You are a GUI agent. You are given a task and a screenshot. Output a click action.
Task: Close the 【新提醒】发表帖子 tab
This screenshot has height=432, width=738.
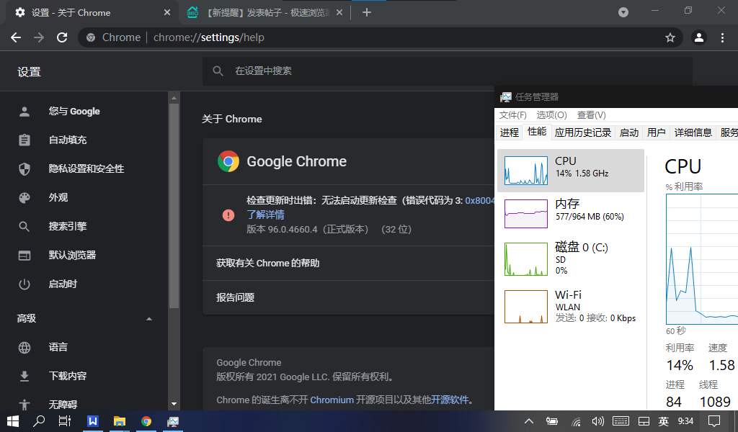click(x=339, y=13)
